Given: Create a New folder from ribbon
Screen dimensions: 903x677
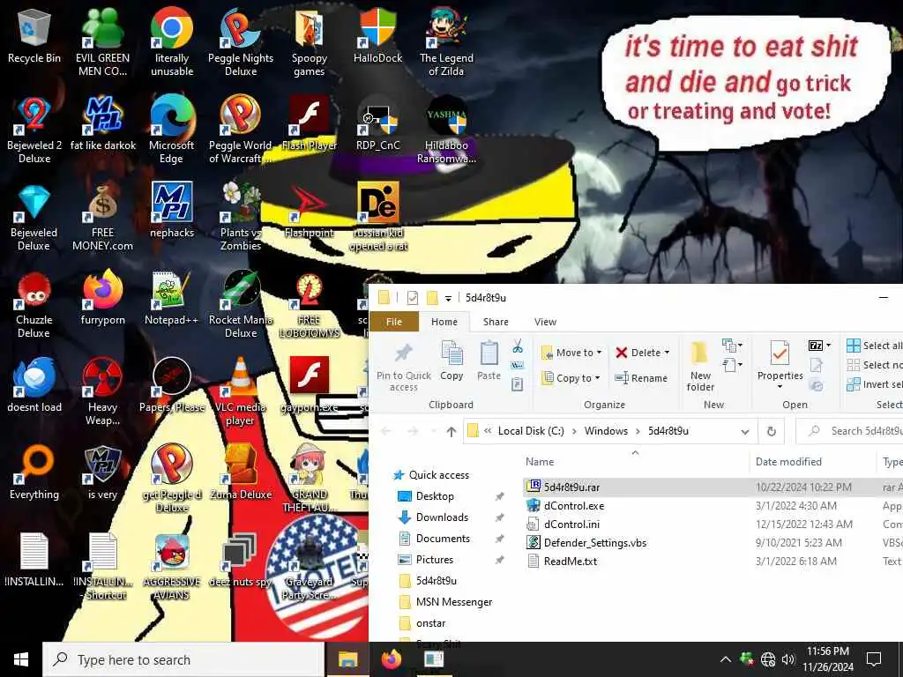Looking at the screenshot, I should click(x=700, y=367).
